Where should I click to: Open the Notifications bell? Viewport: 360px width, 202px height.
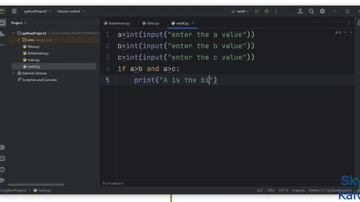358,23
